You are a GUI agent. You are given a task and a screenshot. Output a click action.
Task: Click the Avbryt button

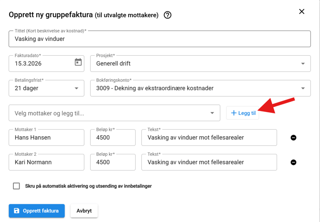pyautogui.click(x=84, y=211)
